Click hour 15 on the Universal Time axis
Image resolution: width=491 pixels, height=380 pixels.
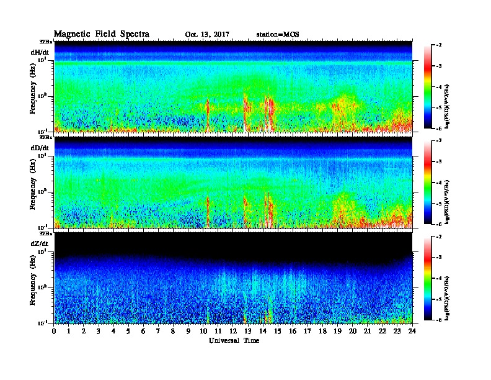278,331
